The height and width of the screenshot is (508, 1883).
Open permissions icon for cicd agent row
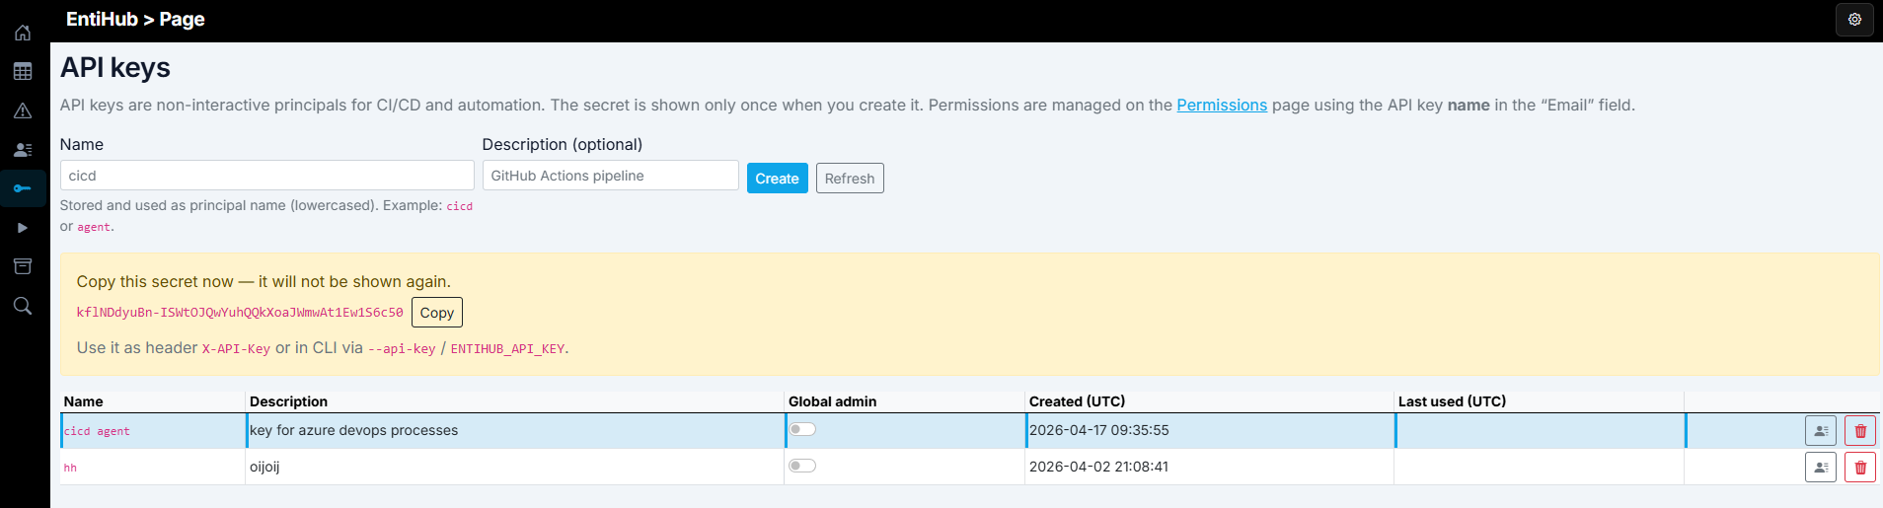click(1820, 431)
